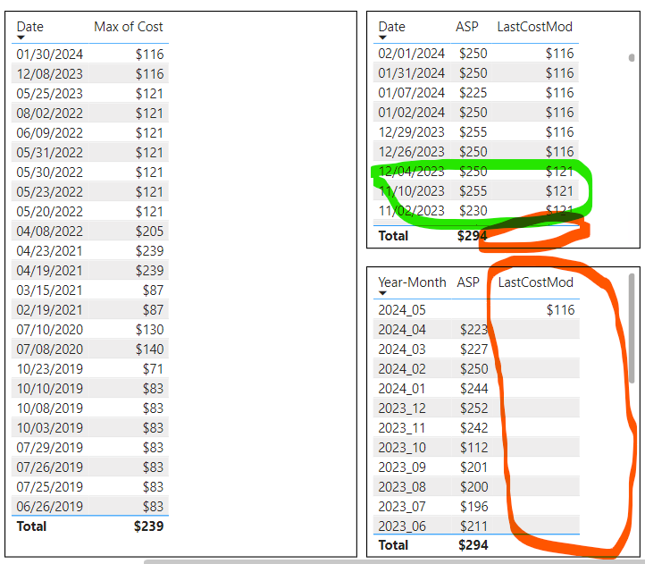Sort by the Year-Month column header

click(x=412, y=282)
